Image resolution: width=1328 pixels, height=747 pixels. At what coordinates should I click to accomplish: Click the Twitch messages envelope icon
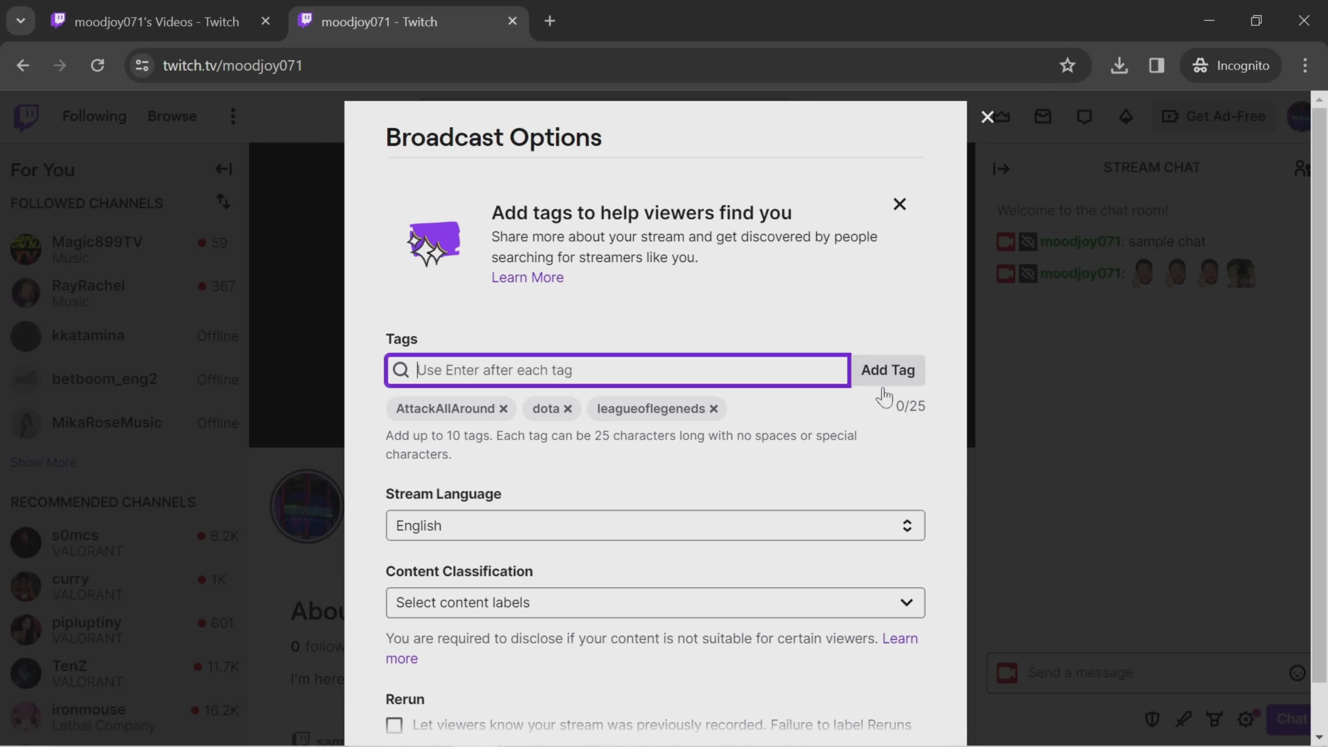(1043, 116)
